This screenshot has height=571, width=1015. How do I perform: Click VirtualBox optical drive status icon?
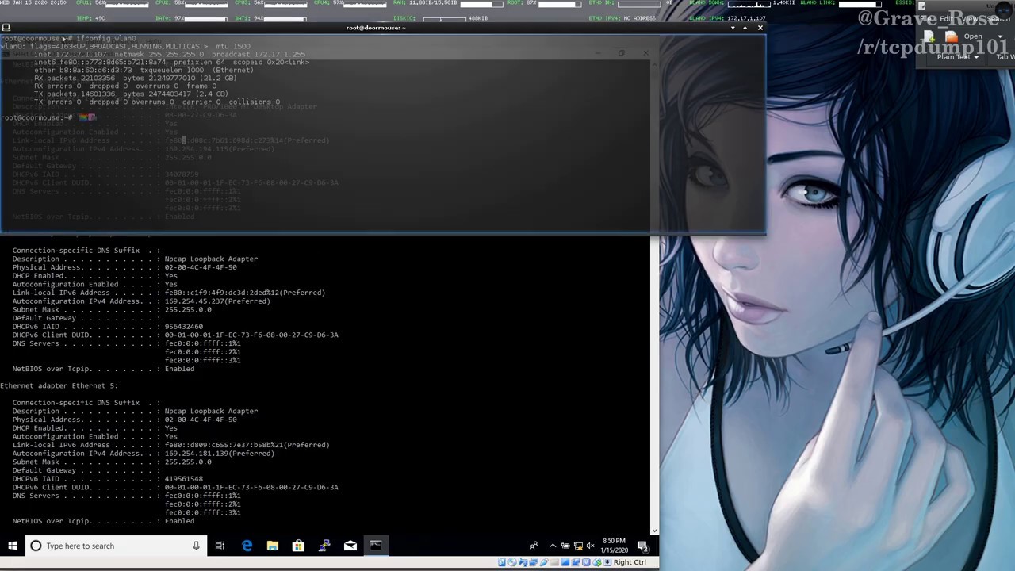[x=512, y=562]
